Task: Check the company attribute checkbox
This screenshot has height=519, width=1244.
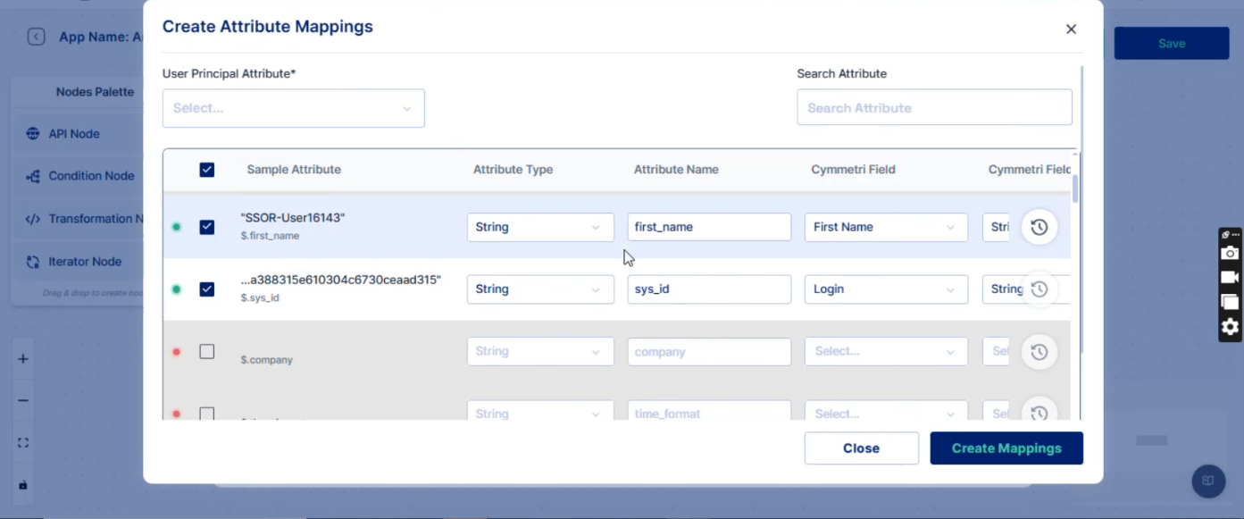Action: tap(207, 352)
